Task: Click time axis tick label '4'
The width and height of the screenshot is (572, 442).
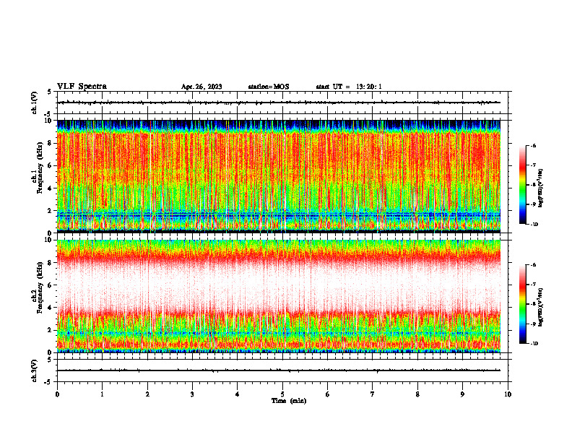Action: click(x=238, y=394)
